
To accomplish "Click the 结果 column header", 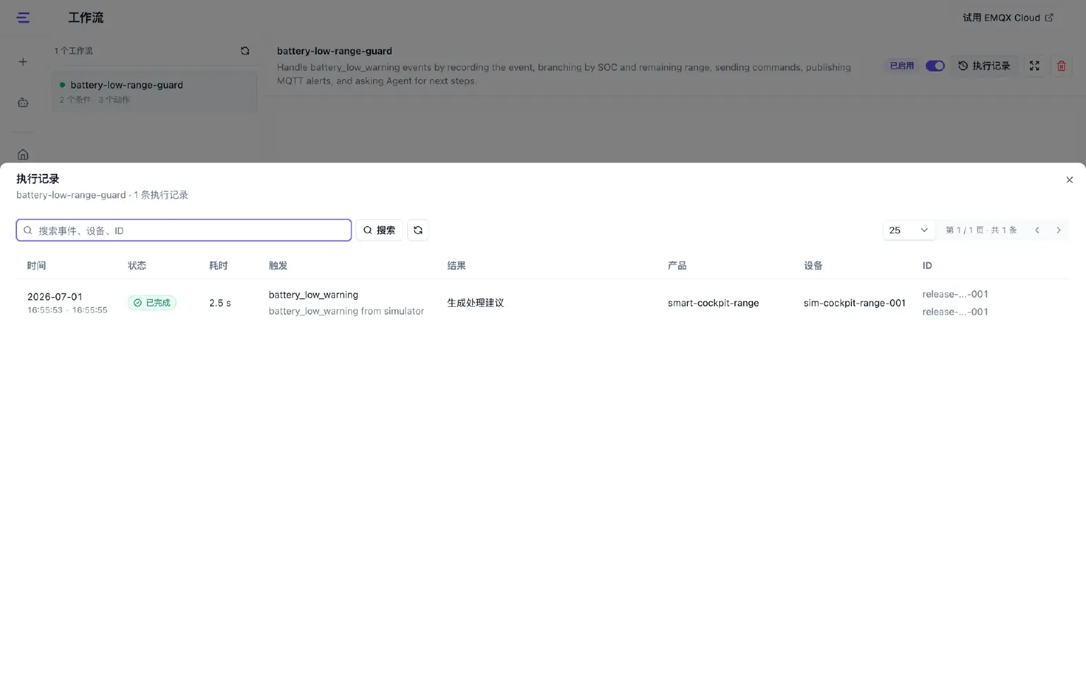I will click(x=457, y=265).
